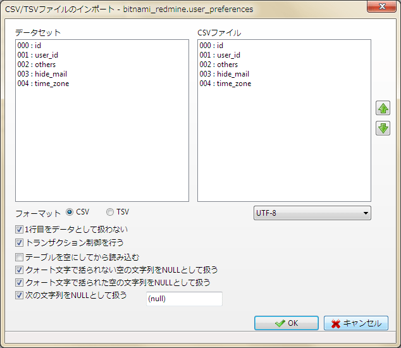Move the selected CSV column down with the green arrow

pyautogui.click(x=383, y=128)
